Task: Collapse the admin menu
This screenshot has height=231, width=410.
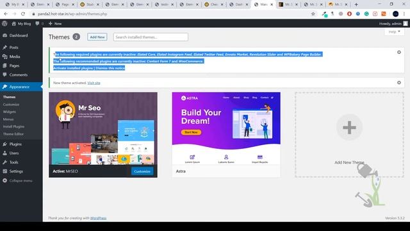Action: click(x=18, y=181)
